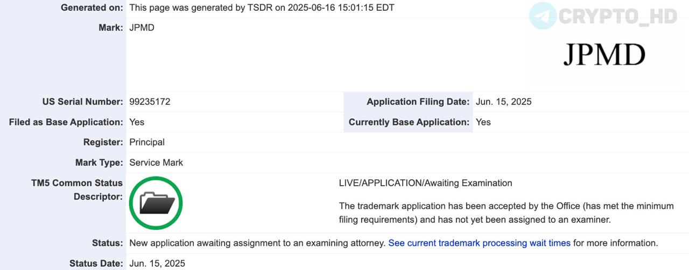Click the New application awaiting assignment status text
Screen dimensions: 689x270
click(x=257, y=243)
